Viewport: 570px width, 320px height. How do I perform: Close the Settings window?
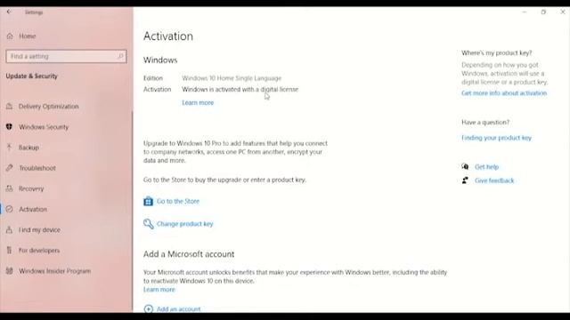pos(562,12)
